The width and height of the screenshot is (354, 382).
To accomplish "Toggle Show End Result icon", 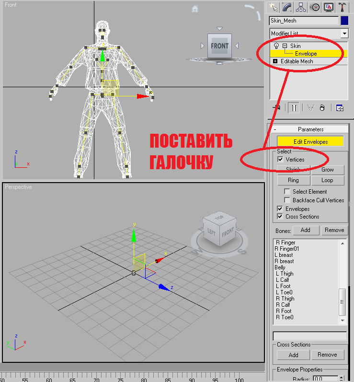I will 294,107.
